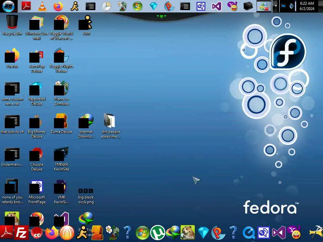Open Bejeweled diamond icon in top bar
Viewport: 323px width, 242px height.
coord(154,6)
